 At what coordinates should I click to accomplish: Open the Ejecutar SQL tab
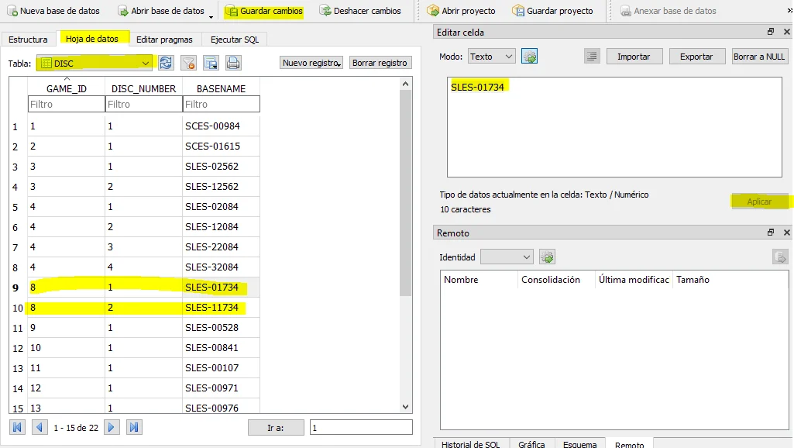235,40
